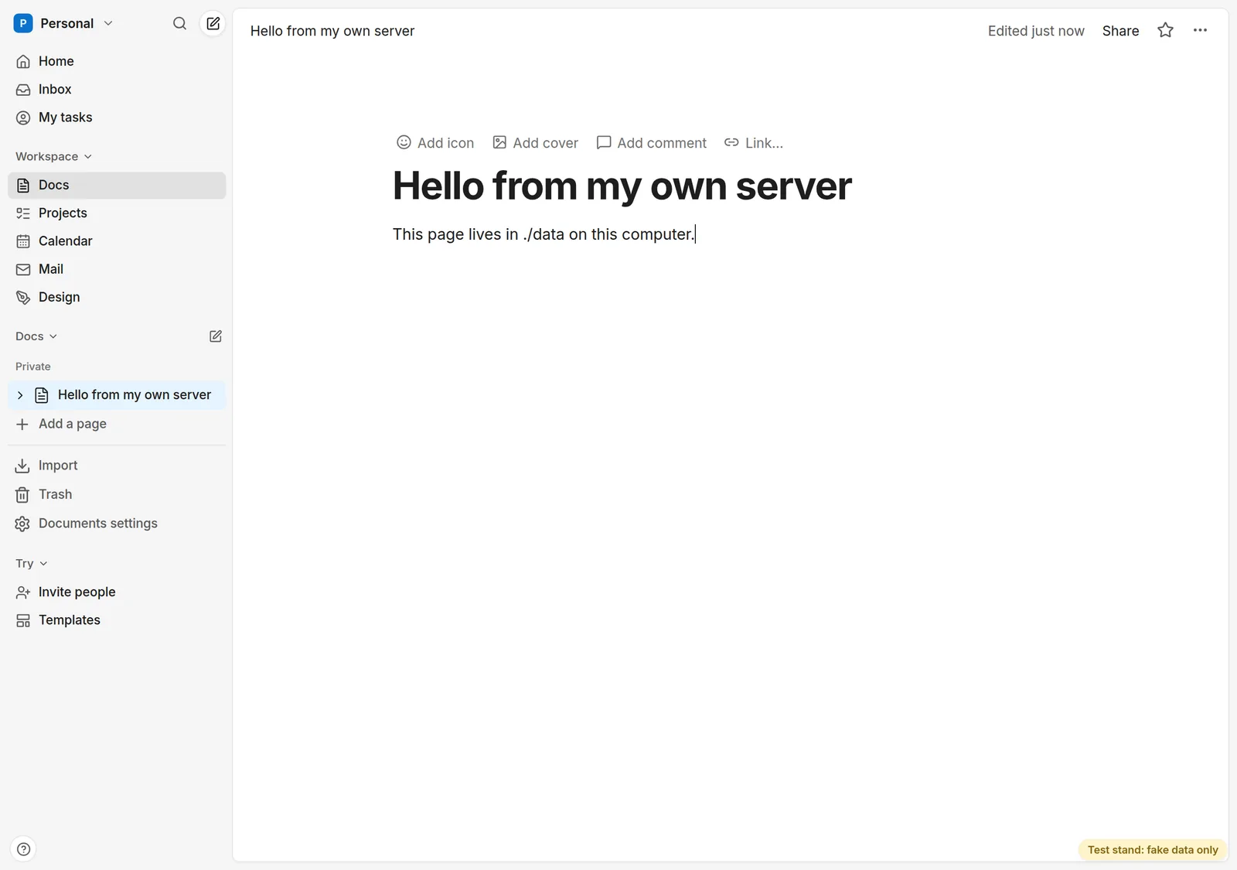Click Add a page
This screenshot has width=1237, height=870.
[x=117, y=424]
